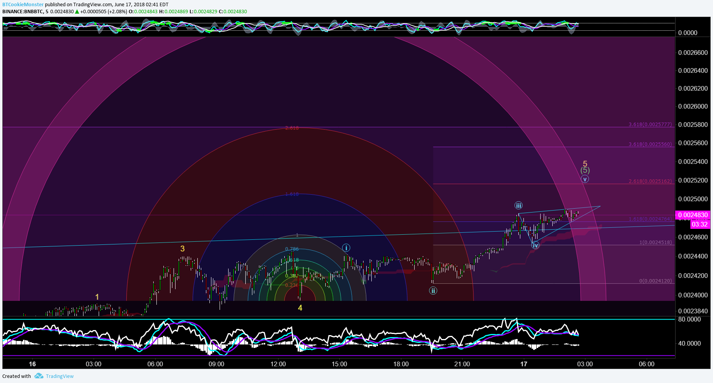Image resolution: width=713 pixels, height=383 pixels.
Task: Select the wave v circle marker
Action: (585, 179)
